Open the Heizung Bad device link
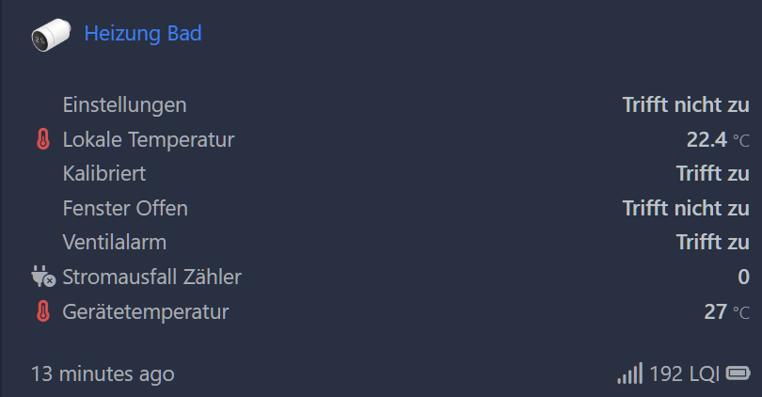Viewport: 762px width, 397px height. [x=143, y=34]
